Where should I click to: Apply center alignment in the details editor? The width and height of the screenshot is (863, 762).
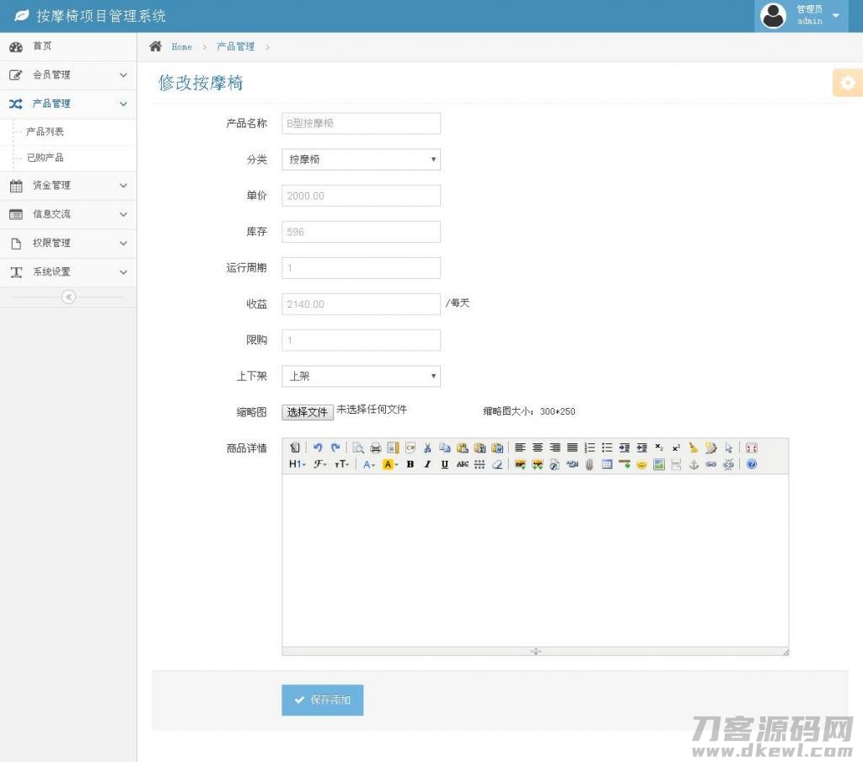537,448
